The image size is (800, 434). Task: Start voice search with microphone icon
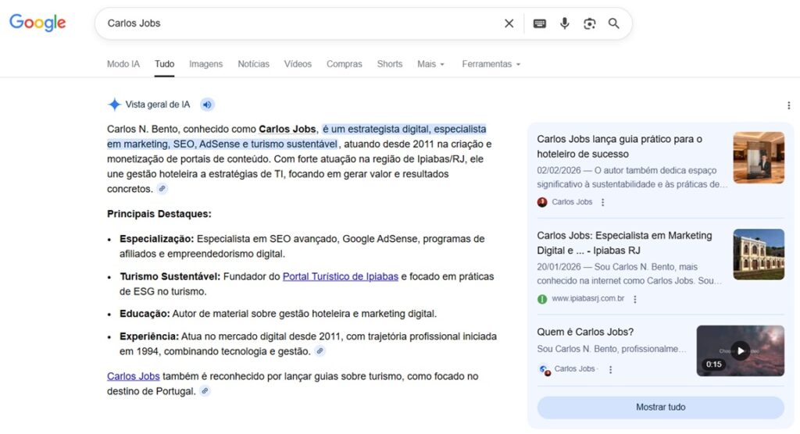[564, 23]
